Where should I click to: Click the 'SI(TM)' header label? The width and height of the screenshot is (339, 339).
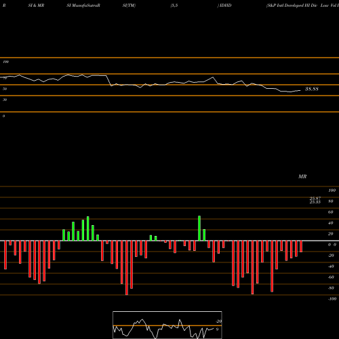(x=129, y=5)
